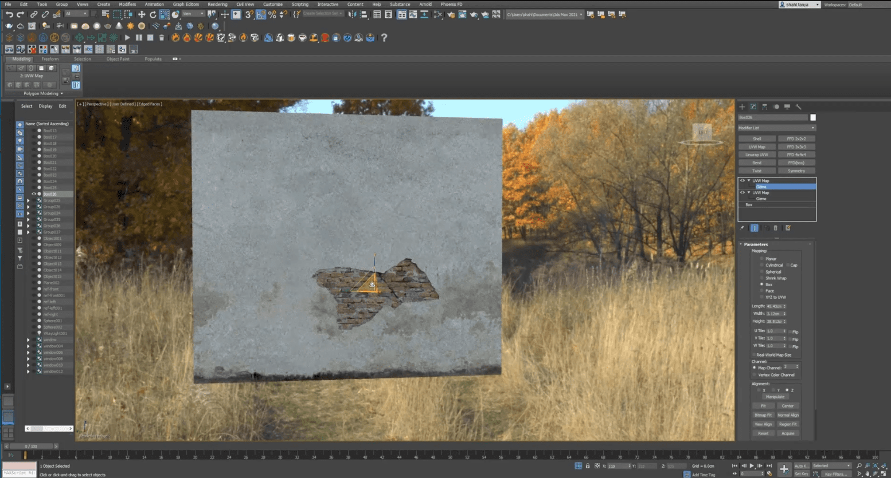Click the trash can icon in toolbar
The height and width of the screenshot is (478, 891).
162,38
